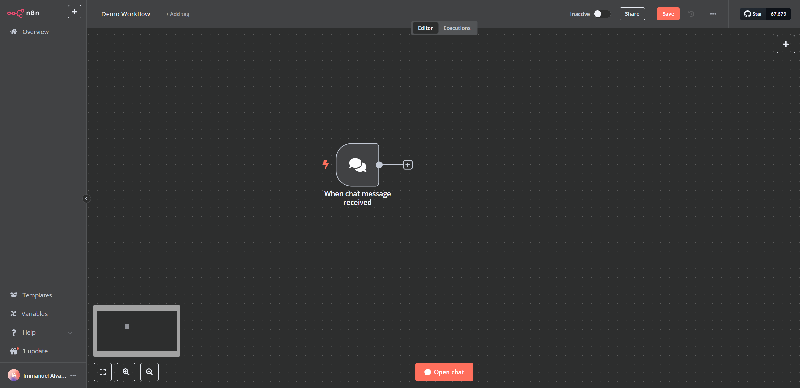Open user account three-dot menu

pyautogui.click(x=74, y=375)
